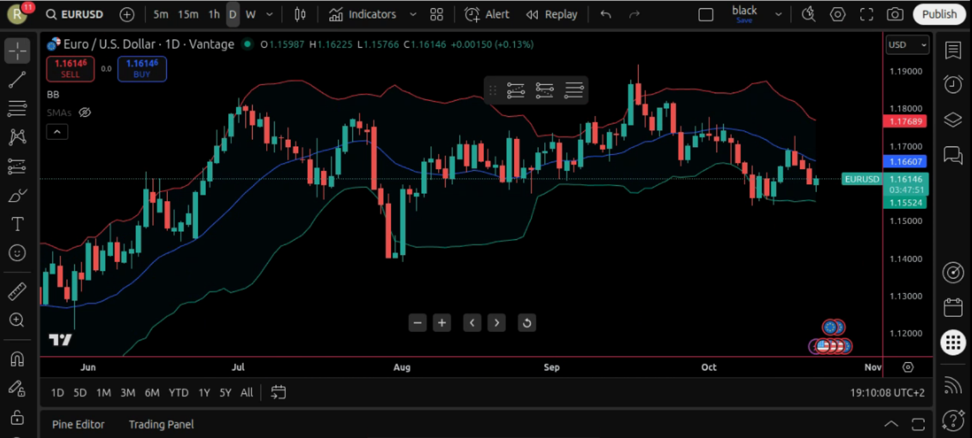972x438 pixels.
Task: Select the 1M date range
Action: [x=103, y=393]
